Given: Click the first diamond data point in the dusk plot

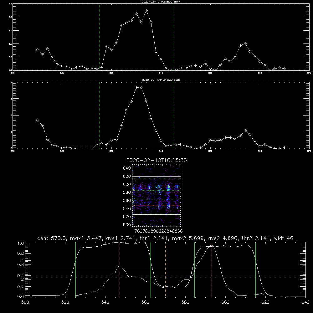Looking at the screenshot, I should point(37,120).
